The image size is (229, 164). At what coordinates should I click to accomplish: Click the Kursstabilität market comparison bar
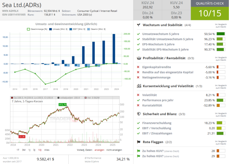click(221, 105)
